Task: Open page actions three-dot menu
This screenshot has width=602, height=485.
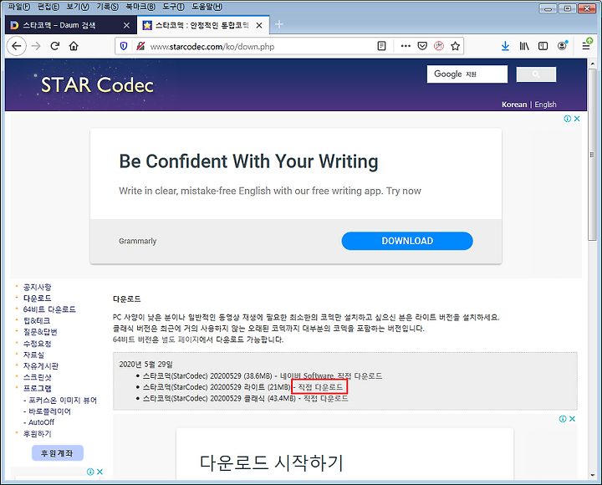Action: pos(406,47)
